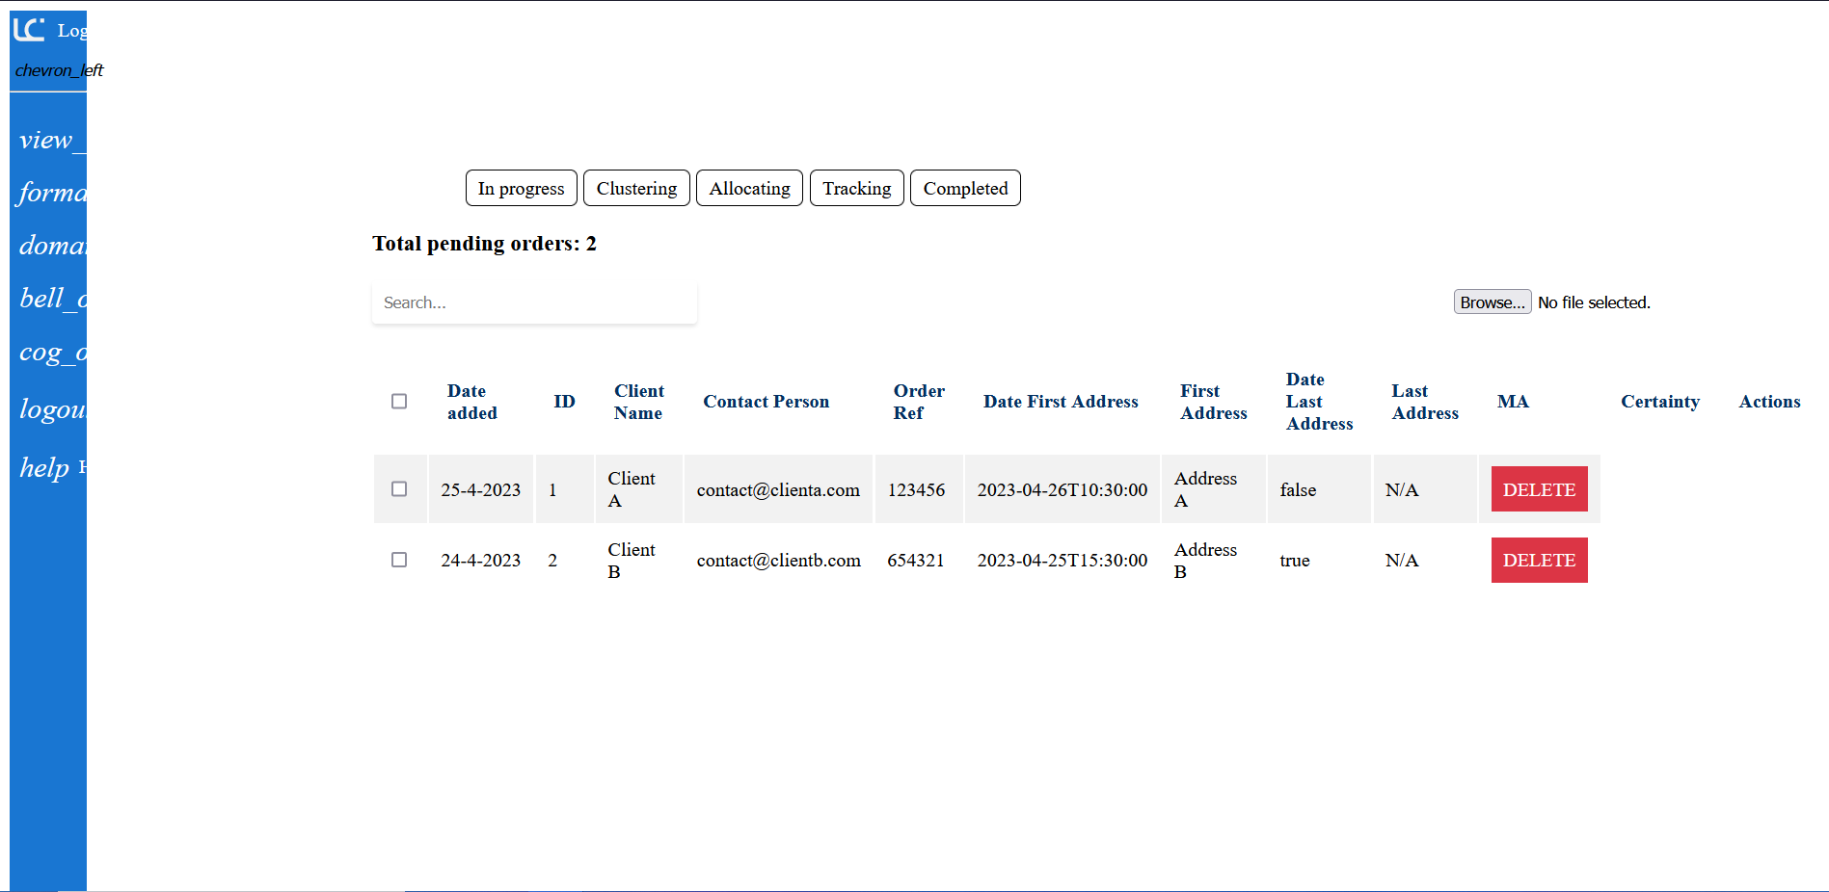Image resolution: width=1829 pixels, height=892 pixels.
Task: Click the logout sidebar icon
Action: 51,409
